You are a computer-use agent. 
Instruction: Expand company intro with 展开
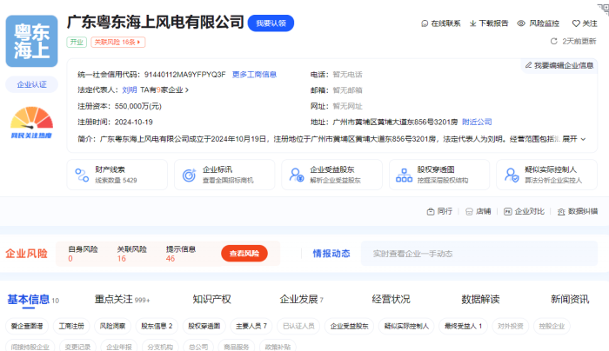coord(573,139)
